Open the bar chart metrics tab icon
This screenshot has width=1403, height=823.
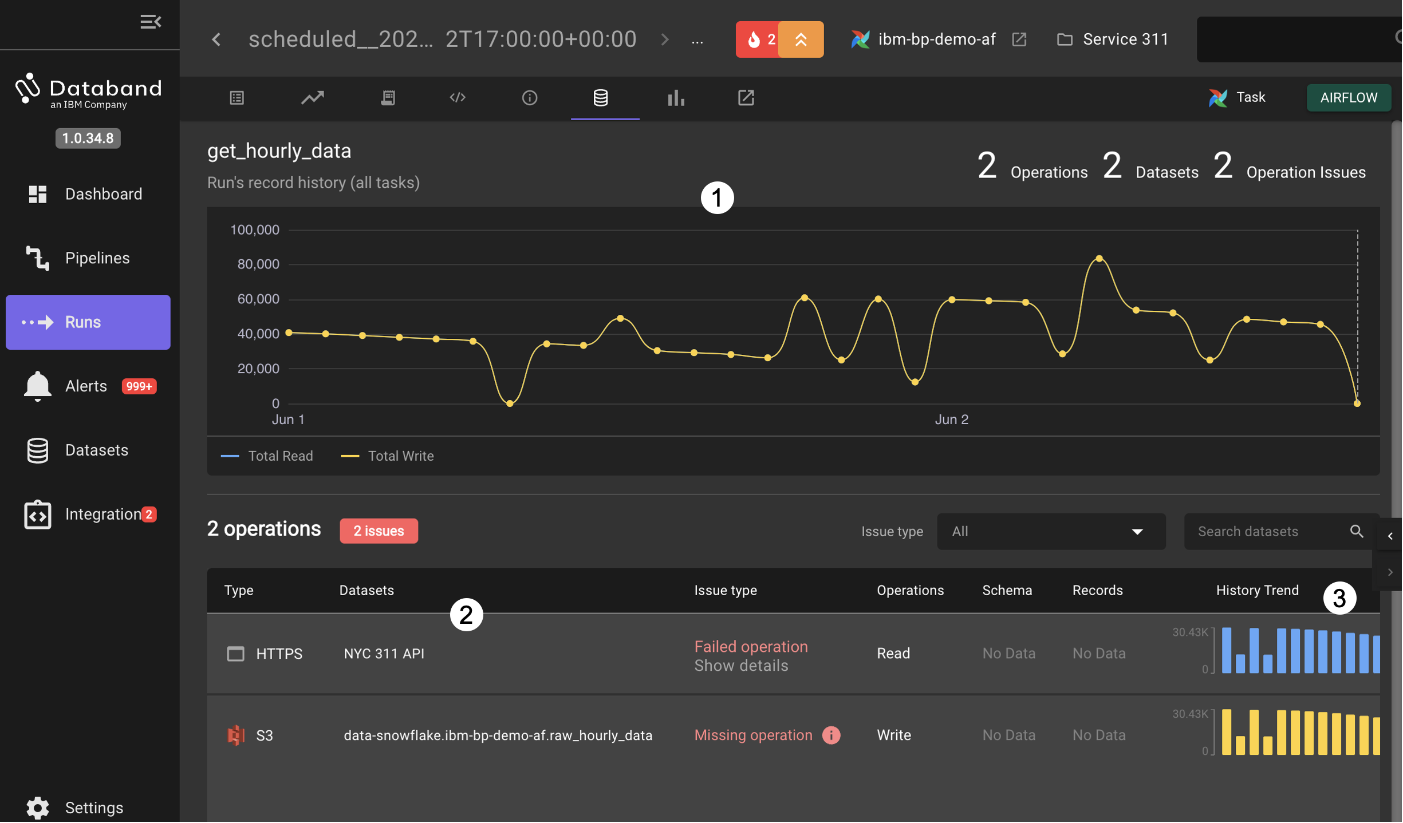point(676,98)
